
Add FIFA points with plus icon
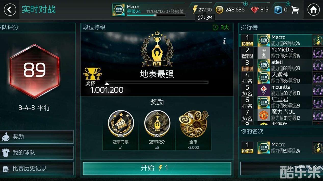click(288, 4)
